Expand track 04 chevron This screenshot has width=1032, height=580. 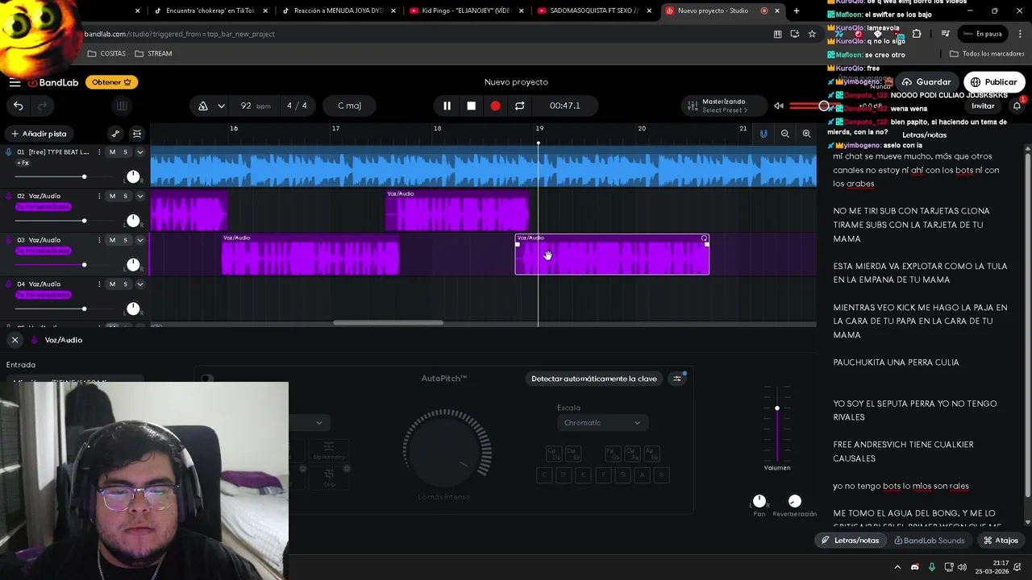coord(139,284)
